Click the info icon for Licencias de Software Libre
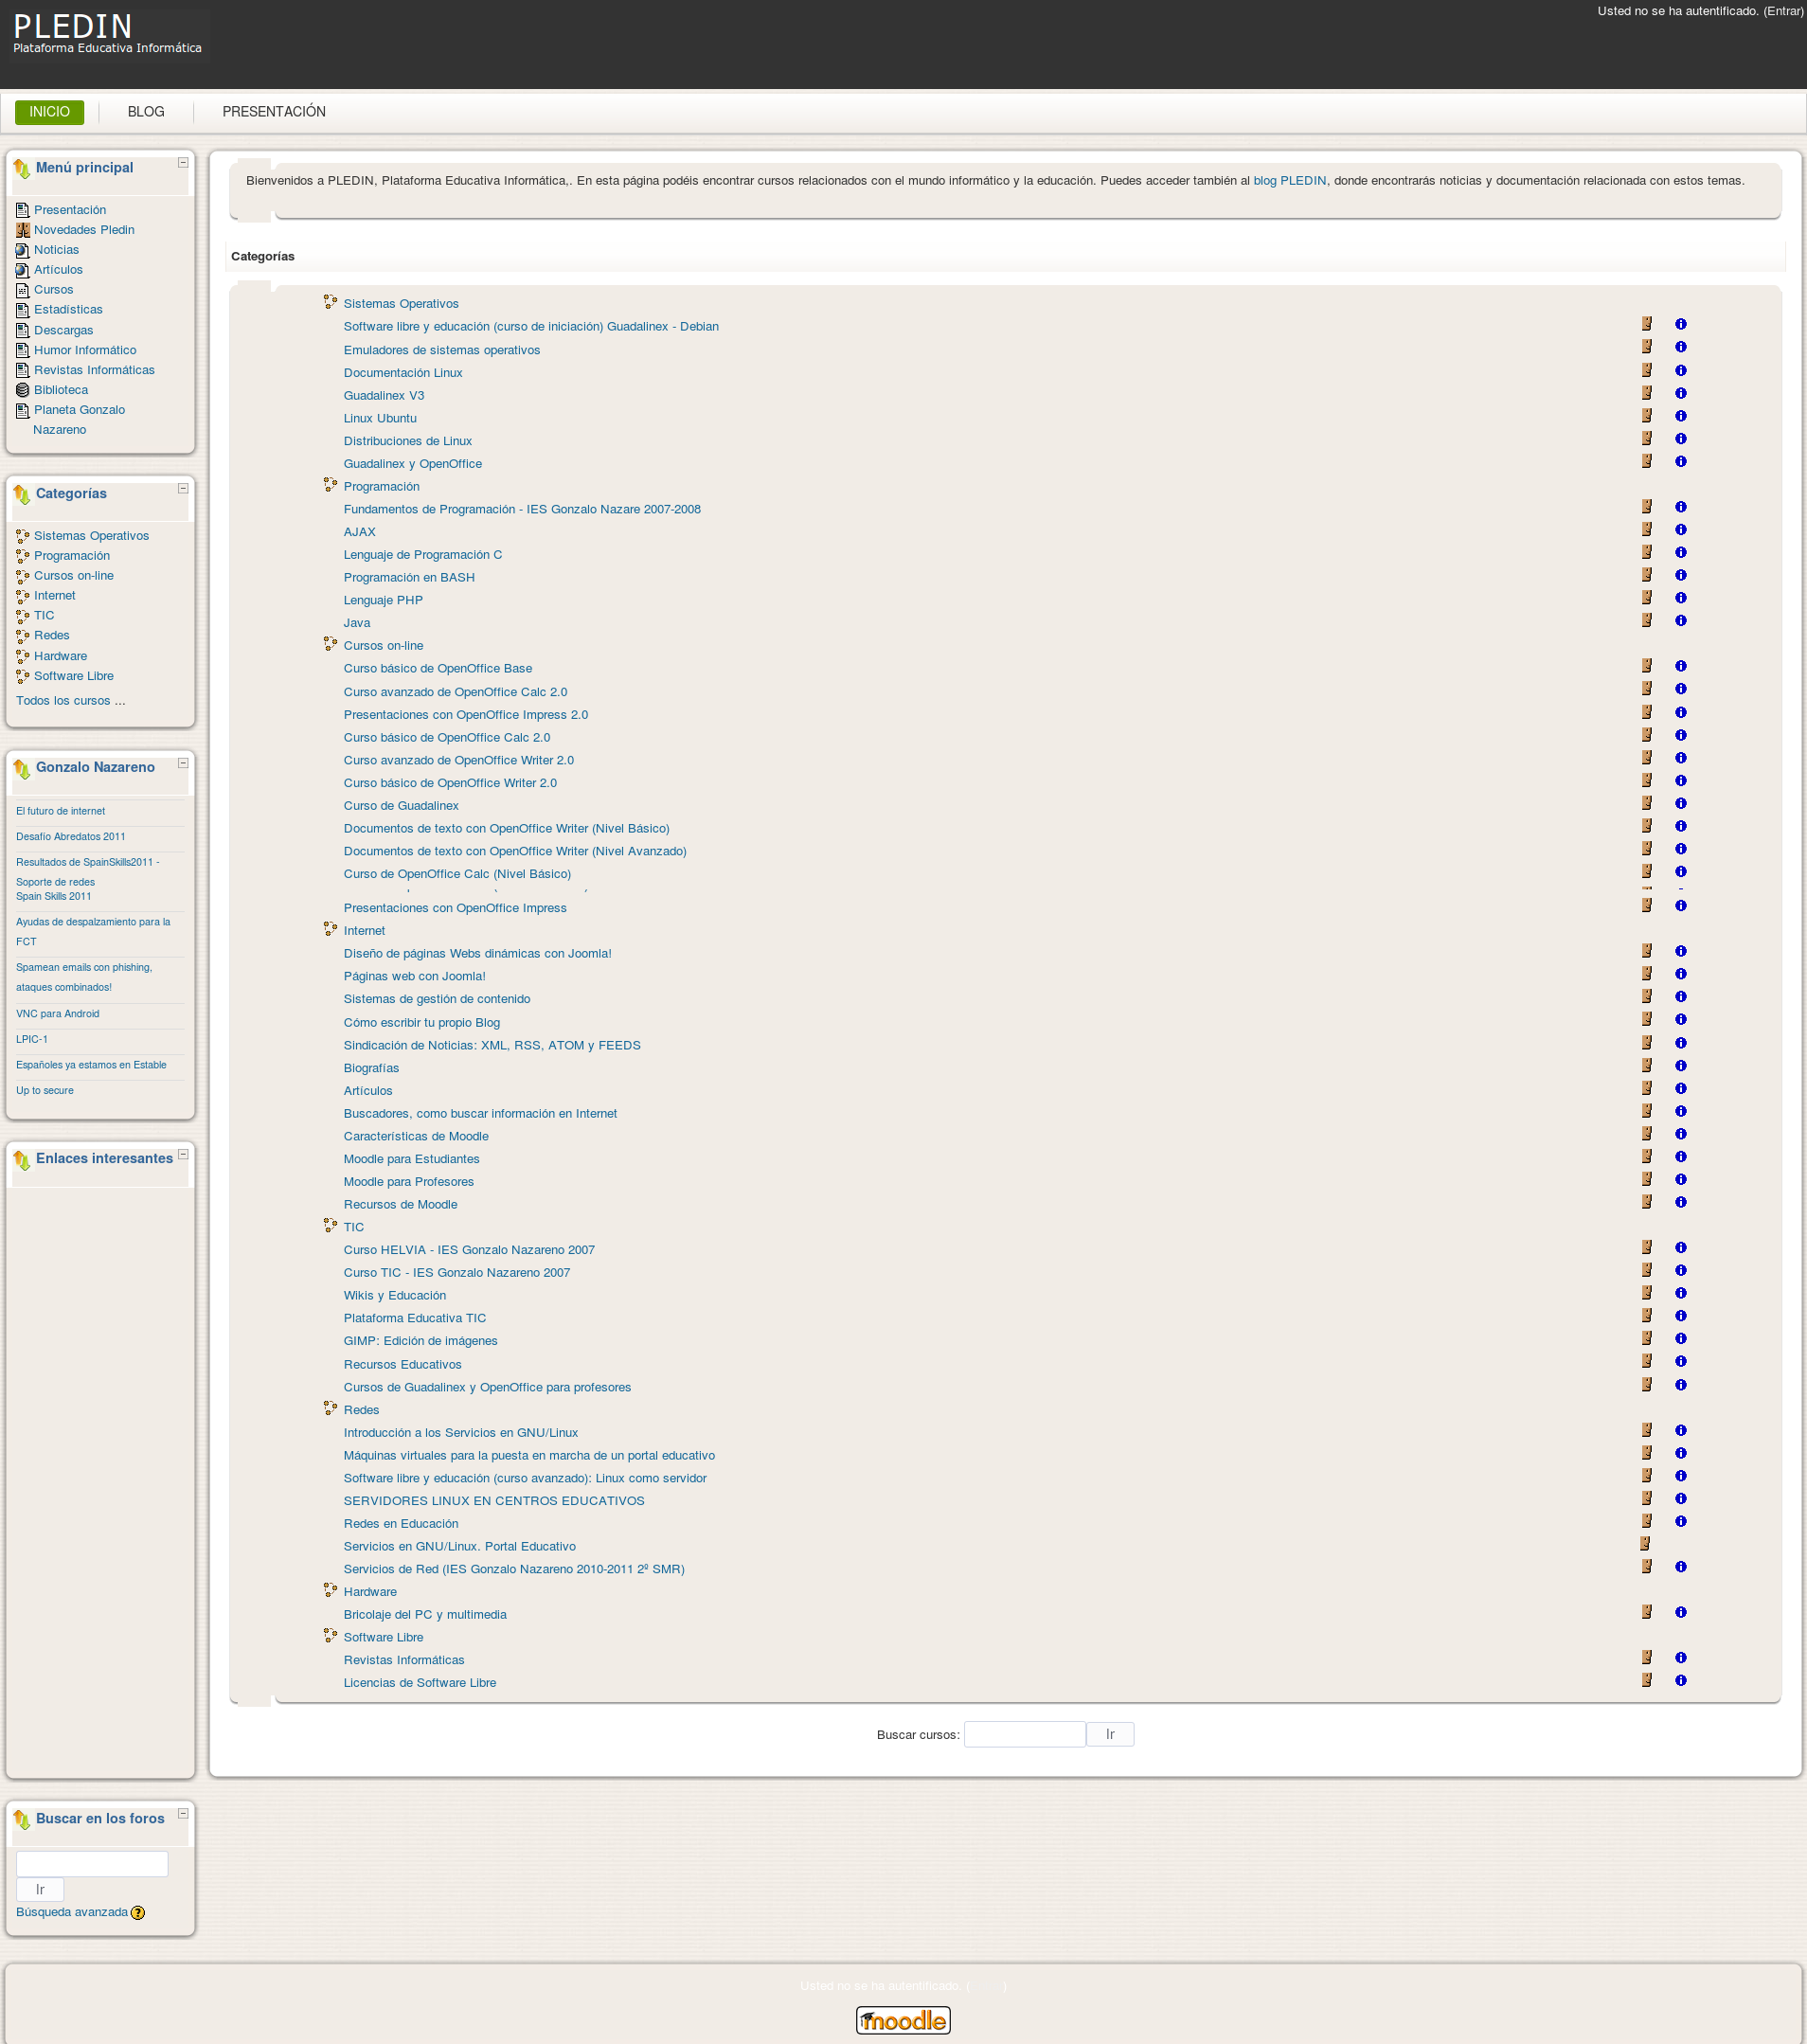The image size is (1807, 2044). (1680, 1680)
